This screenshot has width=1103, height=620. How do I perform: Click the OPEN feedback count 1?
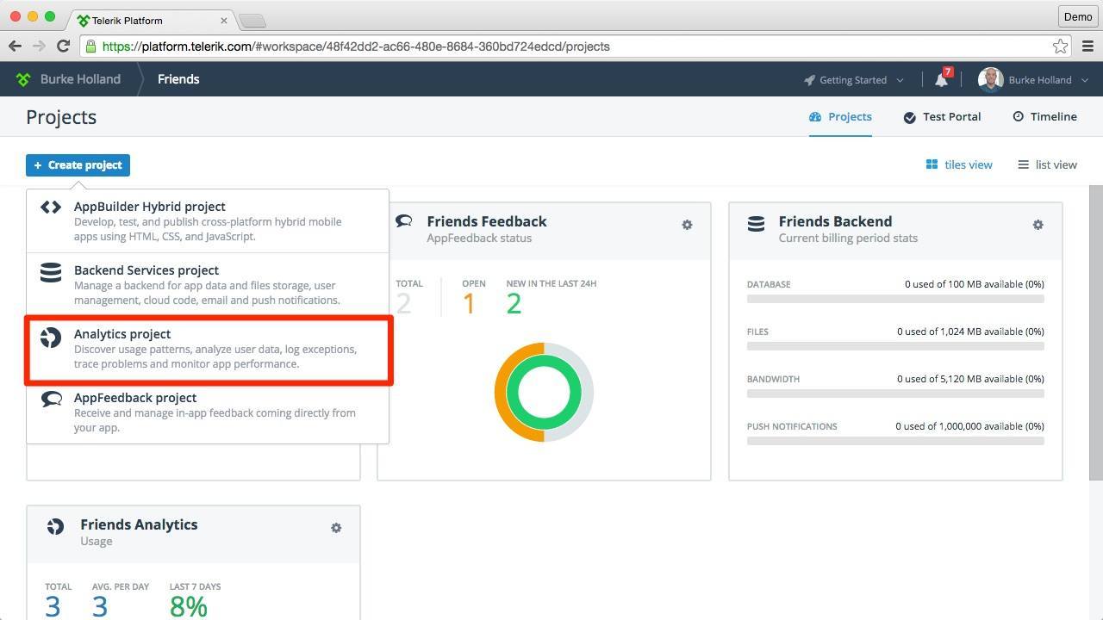click(469, 303)
